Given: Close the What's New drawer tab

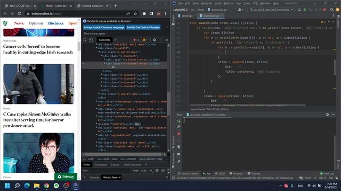Looking at the screenshot, I should point(120,177).
